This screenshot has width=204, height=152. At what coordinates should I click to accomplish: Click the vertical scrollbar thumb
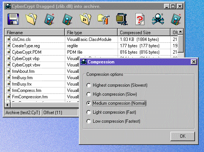(181, 44)
